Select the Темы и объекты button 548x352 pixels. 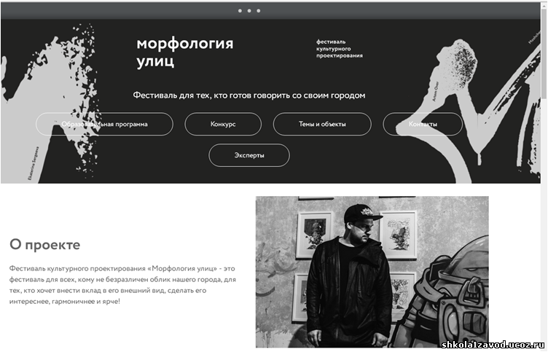click(x=322, y=124)
